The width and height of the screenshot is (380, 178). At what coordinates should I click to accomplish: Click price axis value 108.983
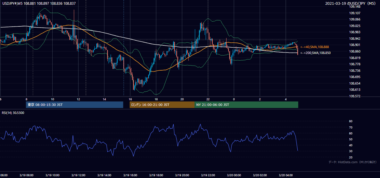[355, 32]
